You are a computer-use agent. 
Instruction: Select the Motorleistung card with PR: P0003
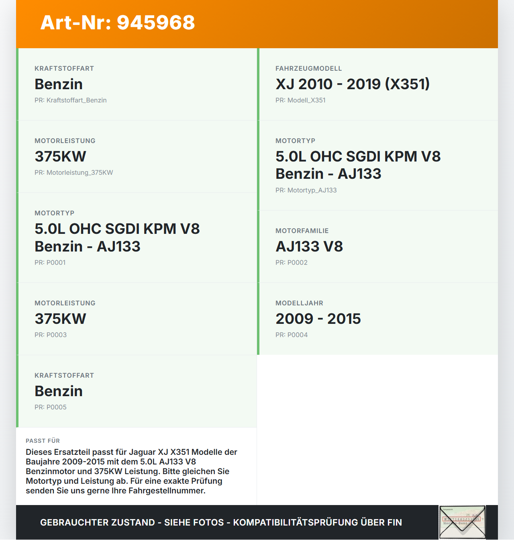click(137, 319)
